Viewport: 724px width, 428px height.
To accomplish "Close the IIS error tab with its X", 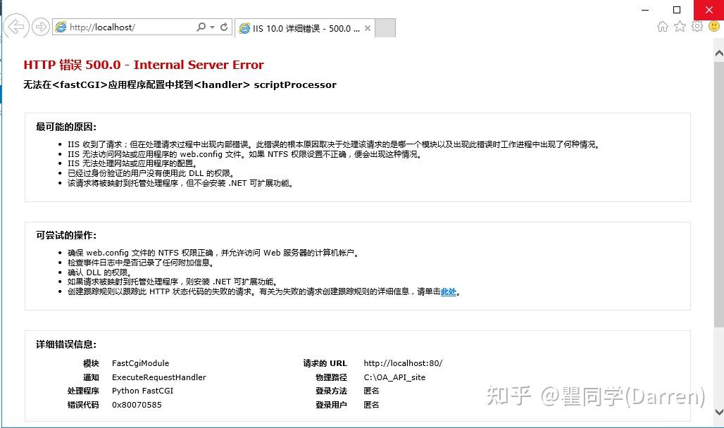I will click(x=368, y=29).
